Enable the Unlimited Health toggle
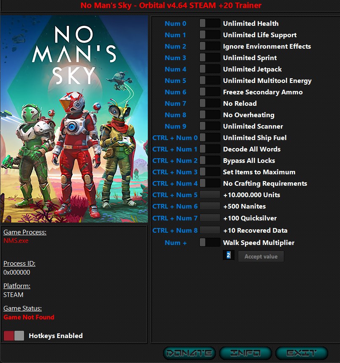Screen dimensions: 340x363 [x=209, y=23]
